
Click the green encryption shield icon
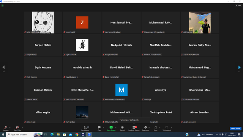pos(3,5)
